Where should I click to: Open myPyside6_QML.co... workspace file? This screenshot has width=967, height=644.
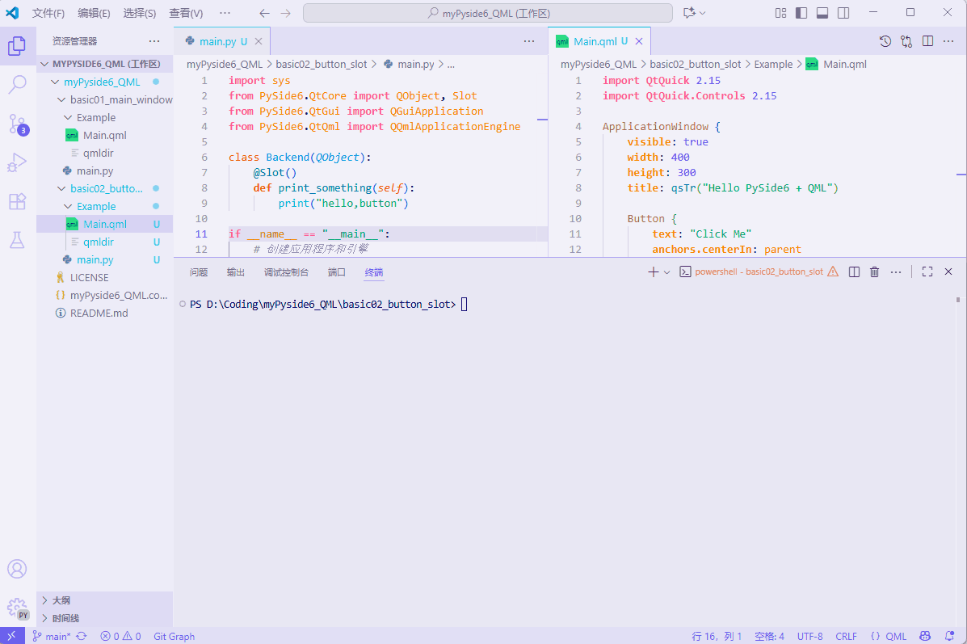pyautogui.click(x=105, y=295)
